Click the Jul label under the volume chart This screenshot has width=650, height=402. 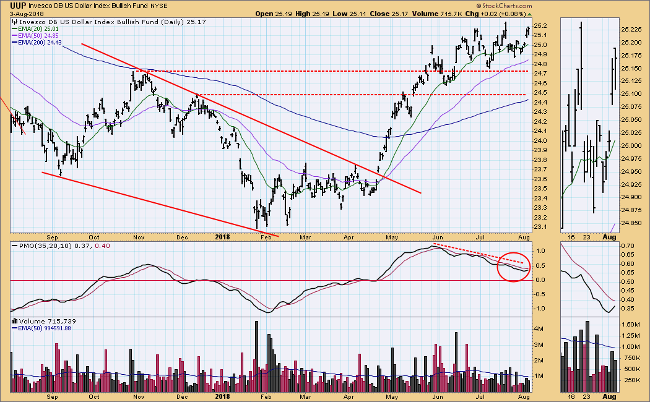(x=480, y=396)
